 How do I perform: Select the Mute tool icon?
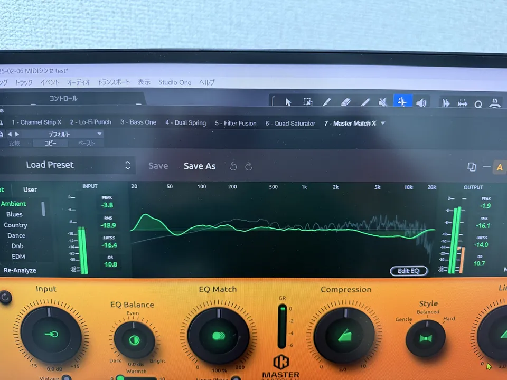pyautogui.click(x=383, y=102)
